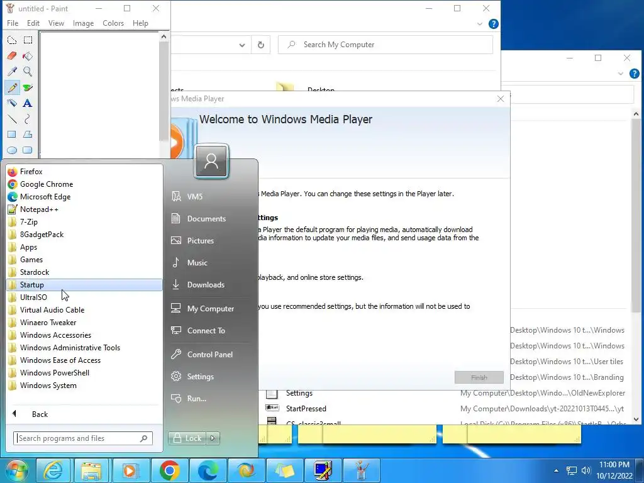Image resolution: width=644 pixels, height=483 pixels.
Task: Show hidden tray icons arrow
Action: click(556, 470)
